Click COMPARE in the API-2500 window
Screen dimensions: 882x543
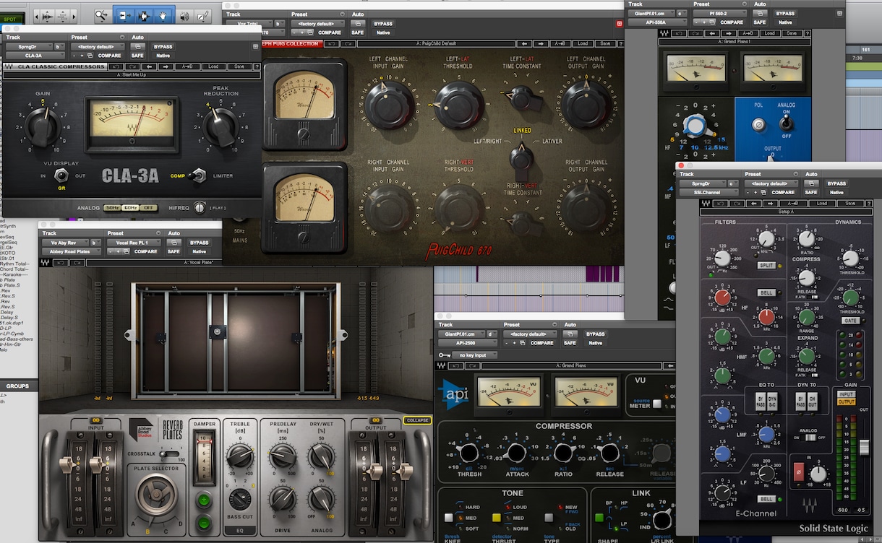tap(542, 344)
